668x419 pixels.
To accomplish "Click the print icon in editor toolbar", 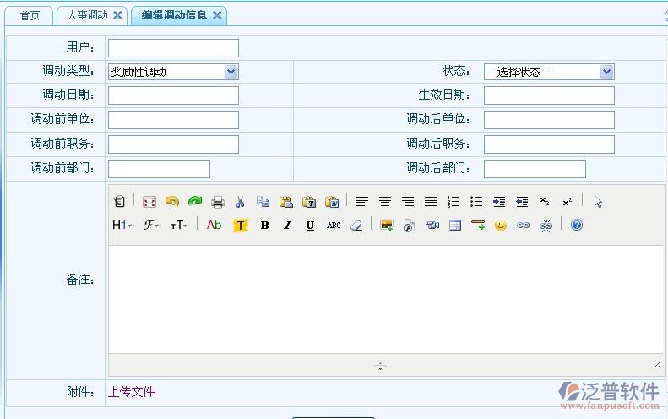I will click(x=218, y=202).
